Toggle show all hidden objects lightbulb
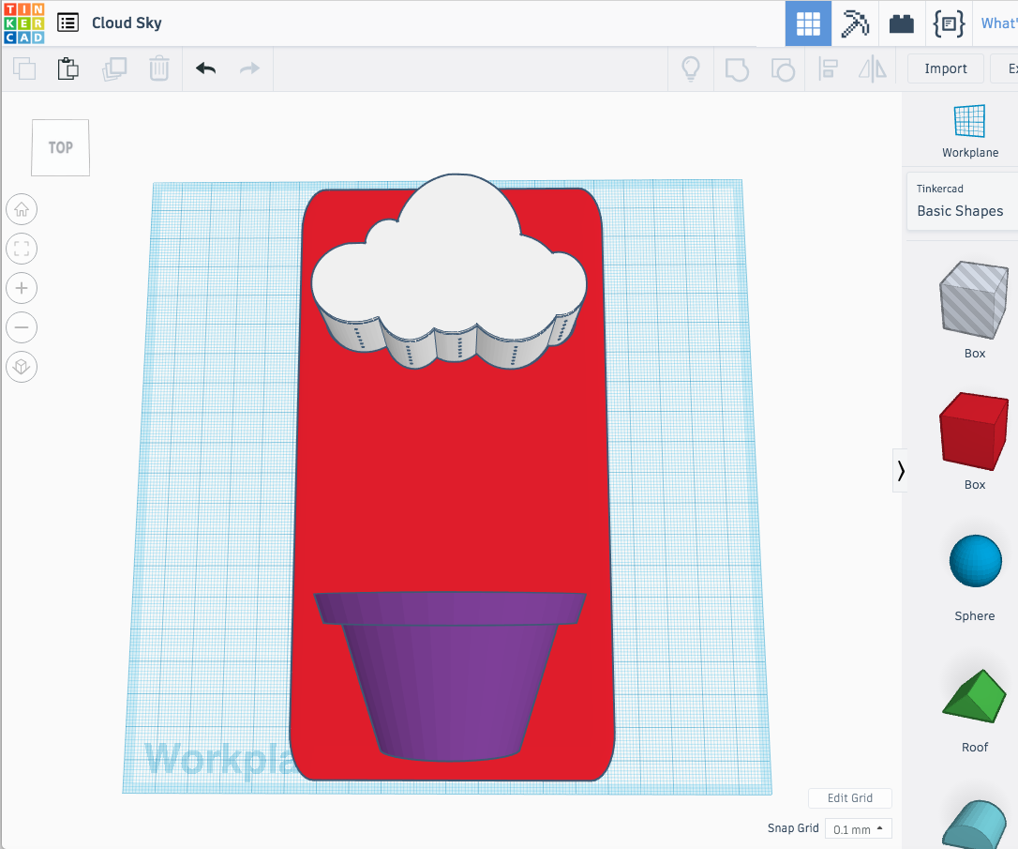Viewport: 1018px width, 849px height. click(690, 68)
